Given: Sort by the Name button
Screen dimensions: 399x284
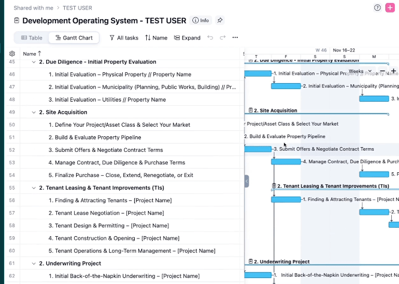Looking at the screenshot, I should [156, 38].
